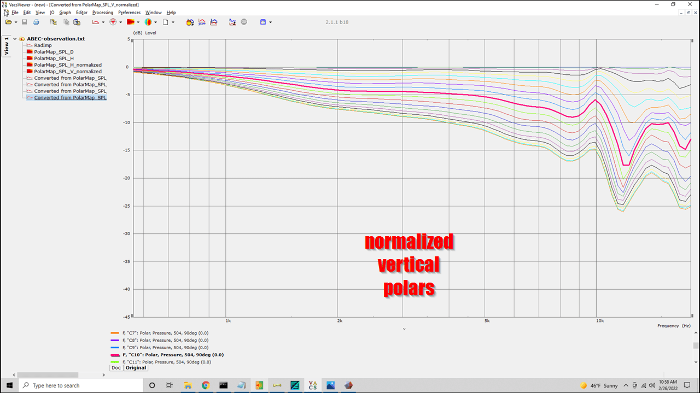Open the line chart dropdown arrow
700x393 pixels.
(103, 22)
